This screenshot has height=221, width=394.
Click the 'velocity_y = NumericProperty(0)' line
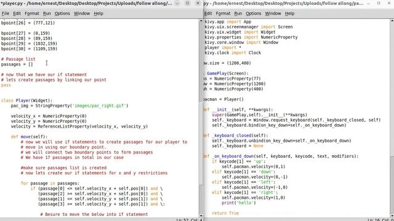49,122
